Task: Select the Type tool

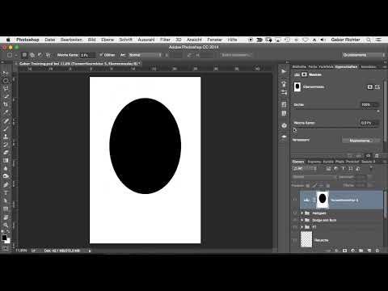Action: [x=6, y=193]
